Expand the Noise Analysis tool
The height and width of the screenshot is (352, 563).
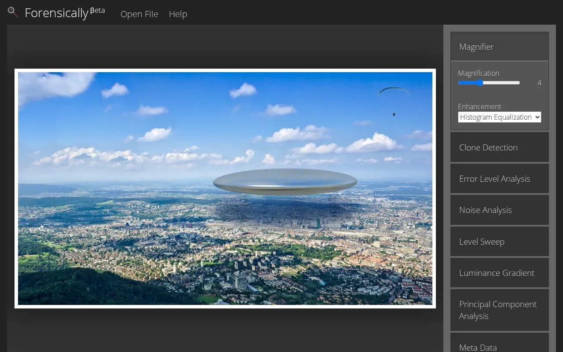pyautogui.click(x=500, y=210)
